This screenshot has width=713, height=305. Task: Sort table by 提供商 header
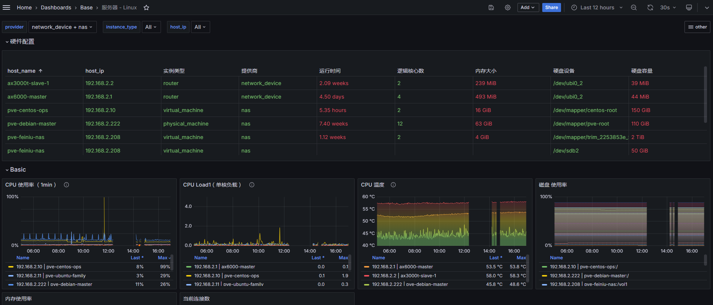coord(249,71)
